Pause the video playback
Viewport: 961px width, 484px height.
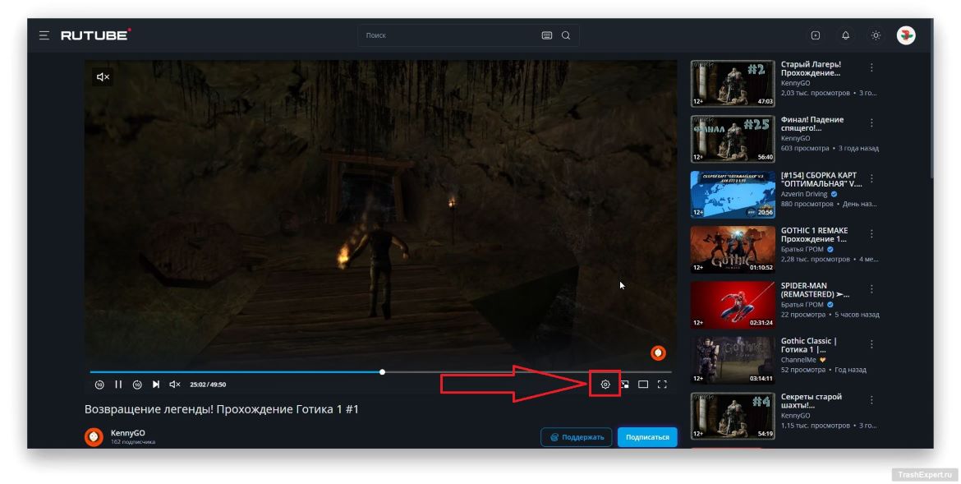pyautogui.click(x=118, y=384)
